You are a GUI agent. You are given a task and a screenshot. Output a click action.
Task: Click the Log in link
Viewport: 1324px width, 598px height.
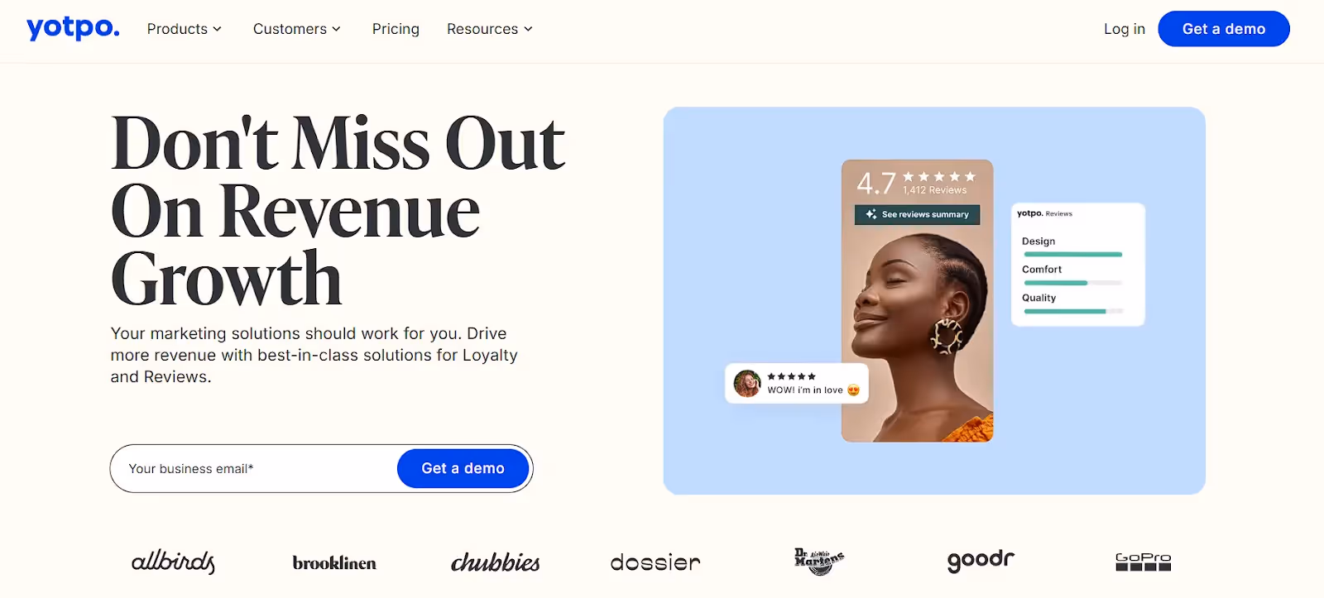[1125, 29]
